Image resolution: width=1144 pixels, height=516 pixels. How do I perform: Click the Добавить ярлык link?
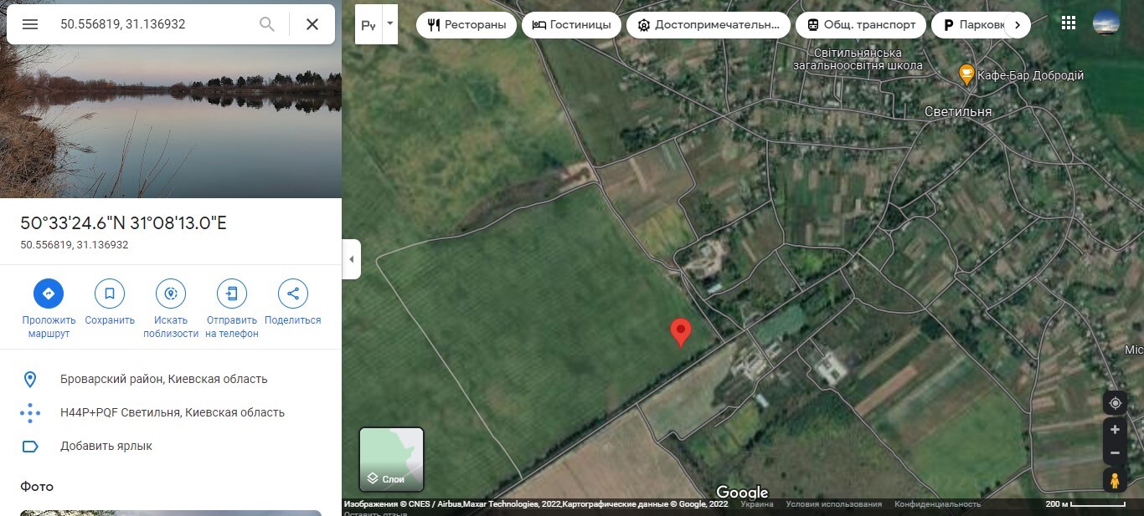click(106, 446)
